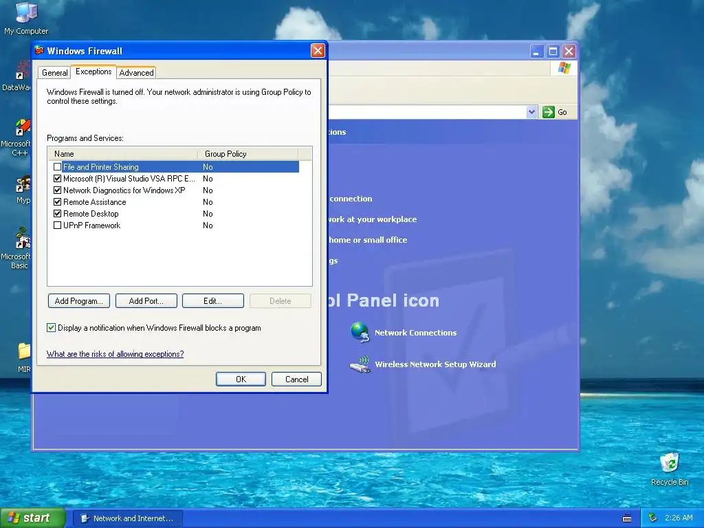Click the Windows Firewall title bar icon

(39, 50)
